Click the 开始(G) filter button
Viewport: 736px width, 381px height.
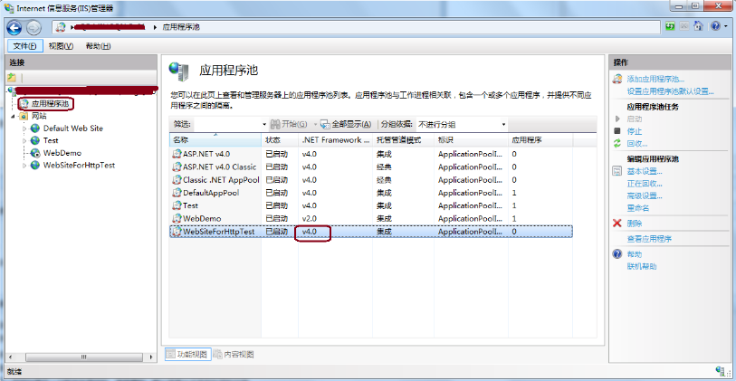tap(289, 124)
